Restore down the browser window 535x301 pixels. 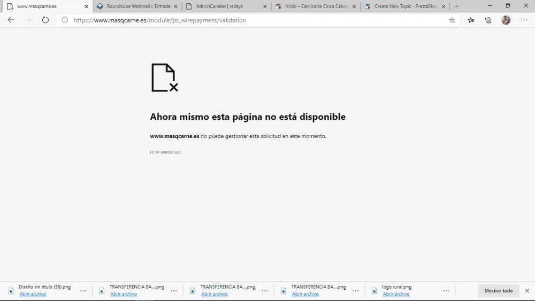508,6
